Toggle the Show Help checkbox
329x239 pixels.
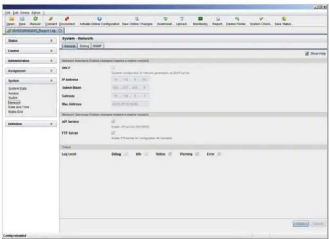307,54
